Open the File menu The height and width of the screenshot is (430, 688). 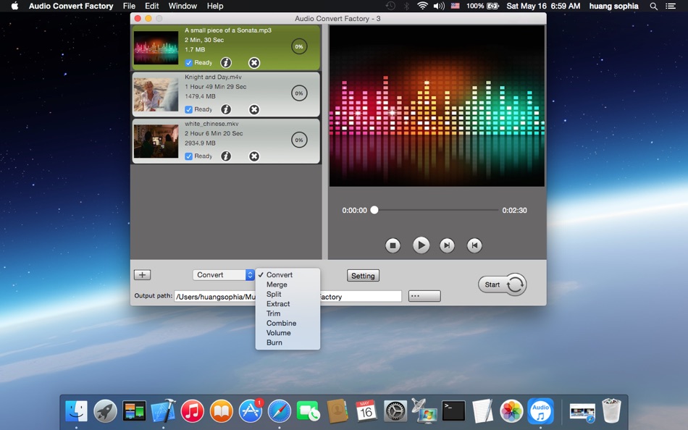[x=129, y=6]
